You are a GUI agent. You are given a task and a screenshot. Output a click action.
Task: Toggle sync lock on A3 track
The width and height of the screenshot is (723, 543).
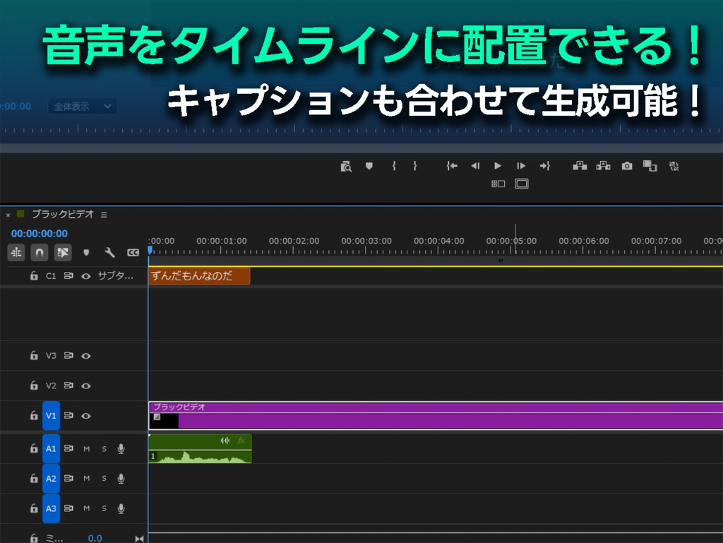pos(68,508)
